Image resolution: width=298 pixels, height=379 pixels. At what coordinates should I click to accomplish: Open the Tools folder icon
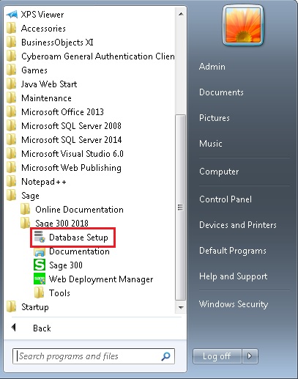(40, 292)
